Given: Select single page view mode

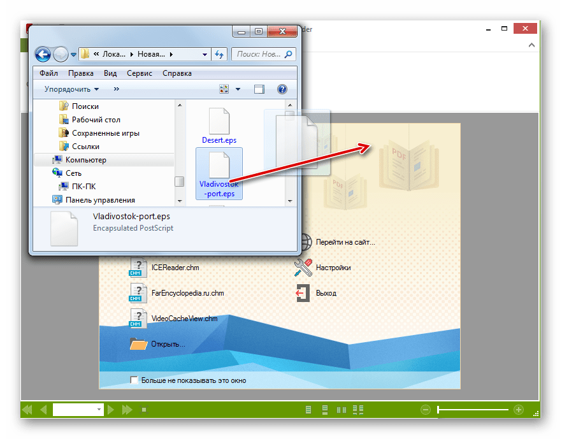Looking at the screenshot, I should 308,410.
